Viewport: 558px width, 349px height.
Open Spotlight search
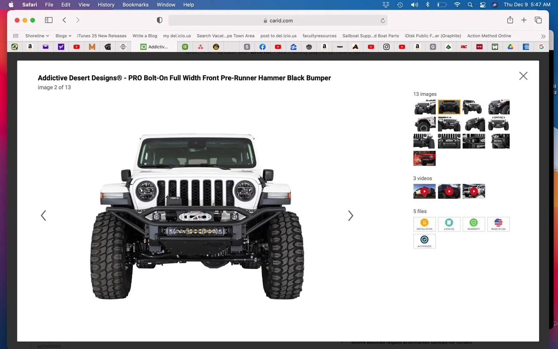tap(470, 5)
